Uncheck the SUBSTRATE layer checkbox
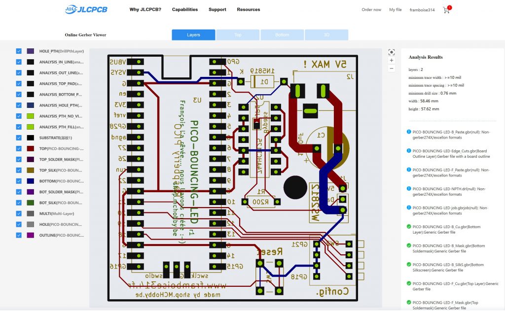The width and height of the screenshot is (505, 311). [19, 138]
